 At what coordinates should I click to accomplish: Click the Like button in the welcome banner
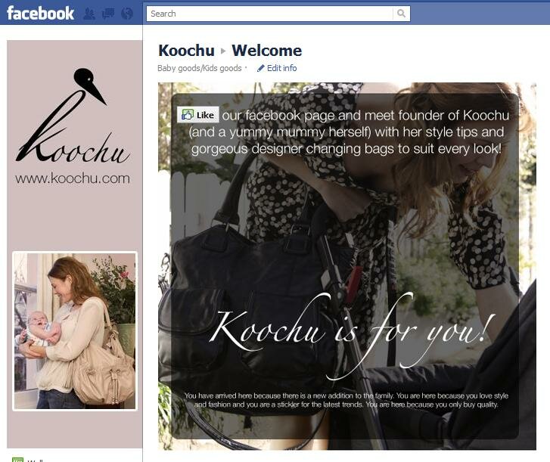197,115
